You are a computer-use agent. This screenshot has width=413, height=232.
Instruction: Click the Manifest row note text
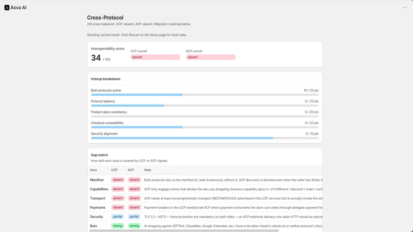(x=233, y=180)
